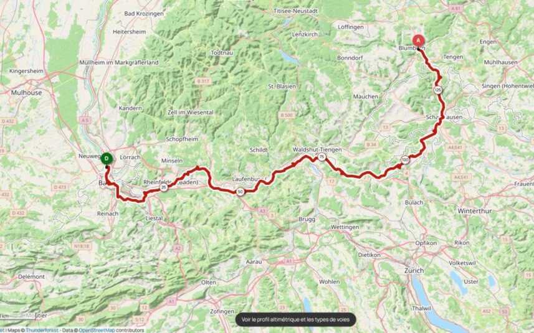Screen dimensions: 534x333
Task: Open the OpenStreetMap contributors link
Action: click(x=97, y=331)
